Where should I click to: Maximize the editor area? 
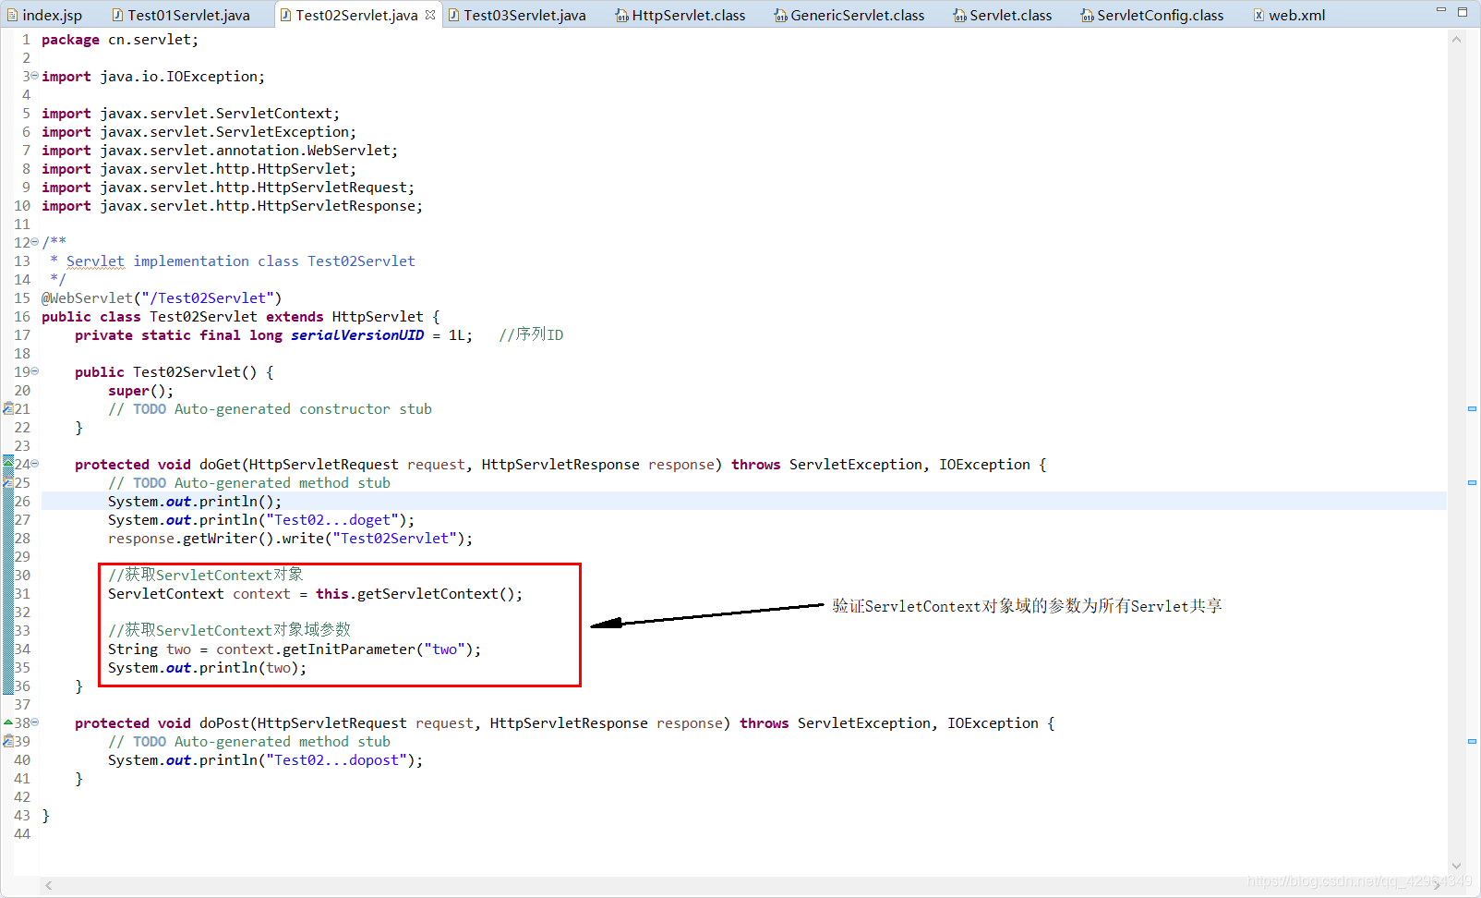click(1463, 11)
